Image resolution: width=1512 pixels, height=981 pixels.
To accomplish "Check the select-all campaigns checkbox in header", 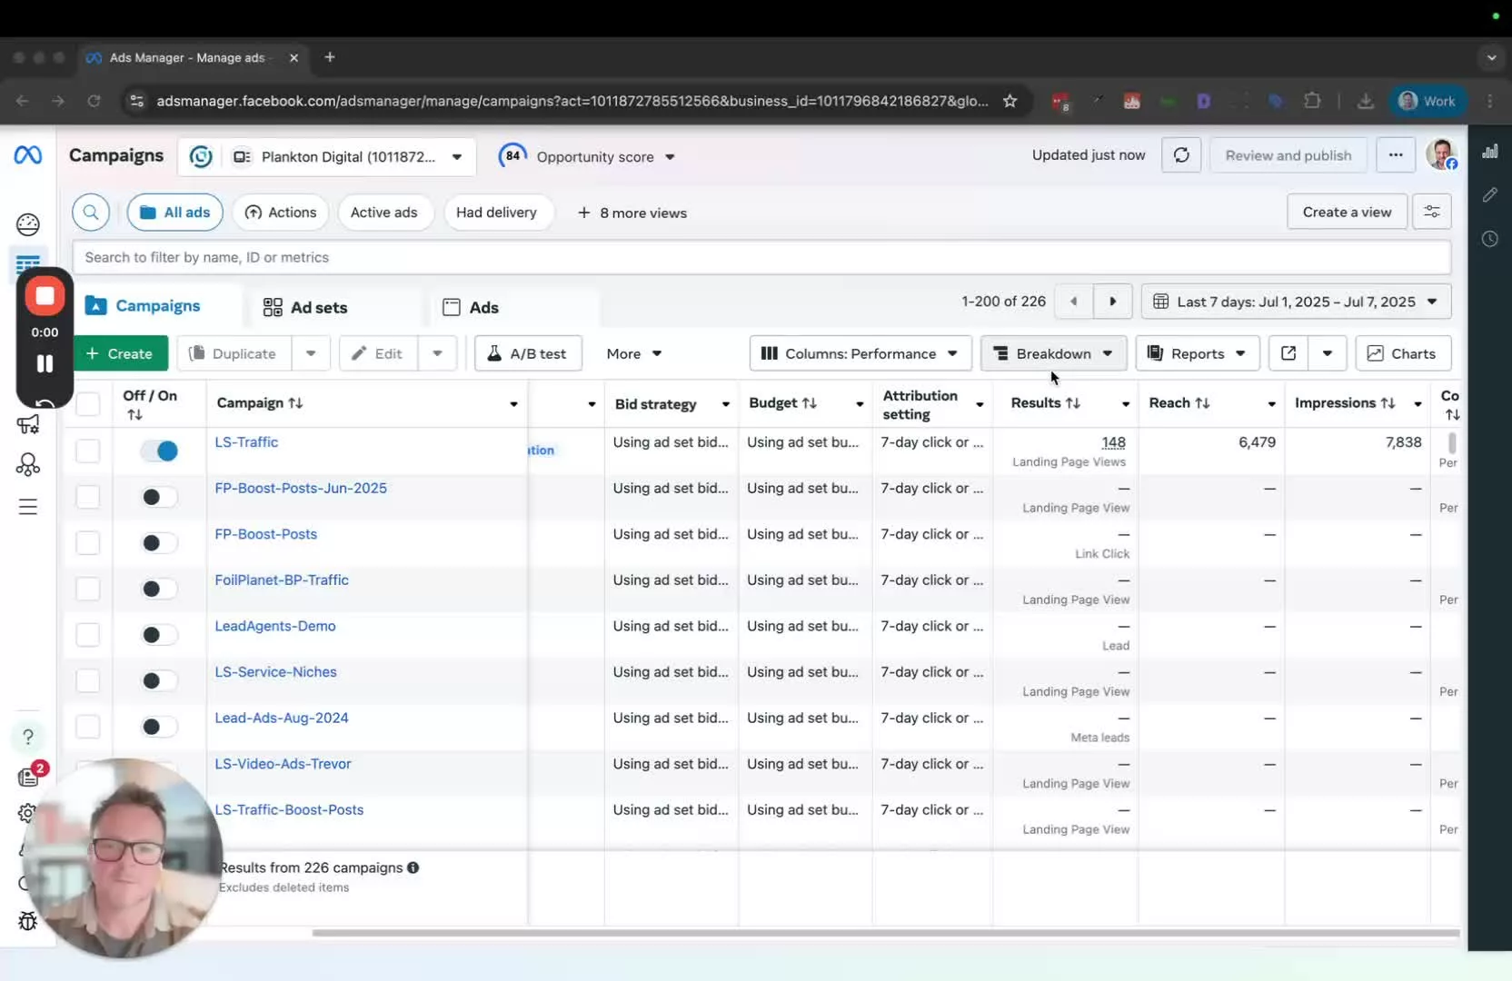I will tap(88, 404).
